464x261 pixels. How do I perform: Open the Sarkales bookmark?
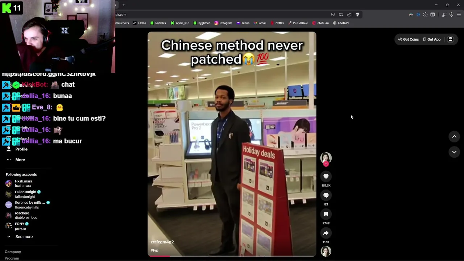[x=158, y=23]
